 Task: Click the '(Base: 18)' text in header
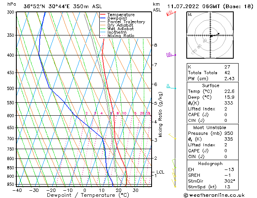tap(238, 7)
